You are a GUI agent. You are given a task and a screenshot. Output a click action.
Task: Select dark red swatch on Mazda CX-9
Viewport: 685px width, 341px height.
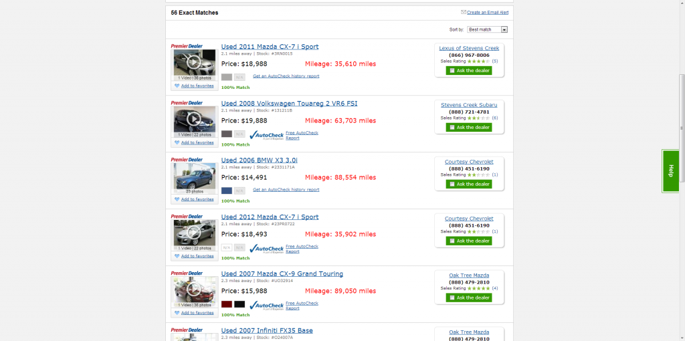(226, 304)
